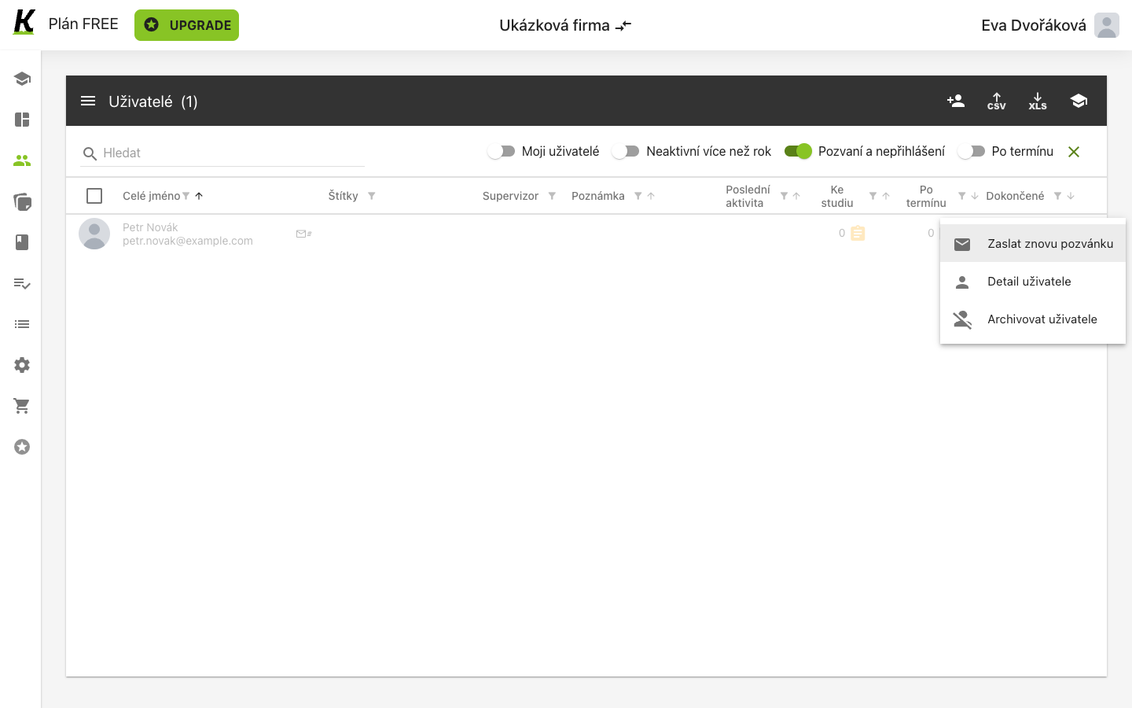Open the filter for Dokončené column
Screen dimensions: 1132x708
coord(1057,196)
